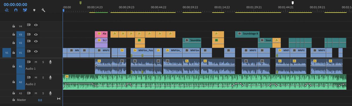Select the purple SL2 clip on V2
This screenshot has width=352, height=106.
tap(101, 43)
